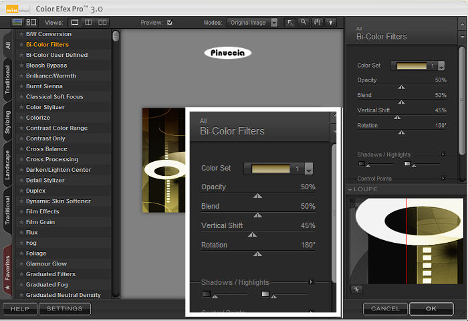Viewport: 468px width, 321px height.
Task: Toggle the favorite star for Bi-Color User Defined
Action: click(21, 55)
